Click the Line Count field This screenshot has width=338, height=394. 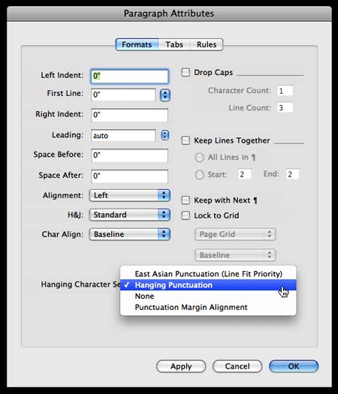[x=285, y=107]
